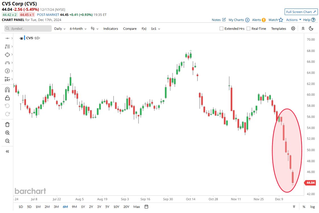
Task: Select the 20Y time range
Action: click(x=126, y=207)
